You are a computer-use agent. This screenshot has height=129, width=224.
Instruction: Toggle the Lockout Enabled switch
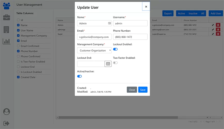(x=115, y=49)
